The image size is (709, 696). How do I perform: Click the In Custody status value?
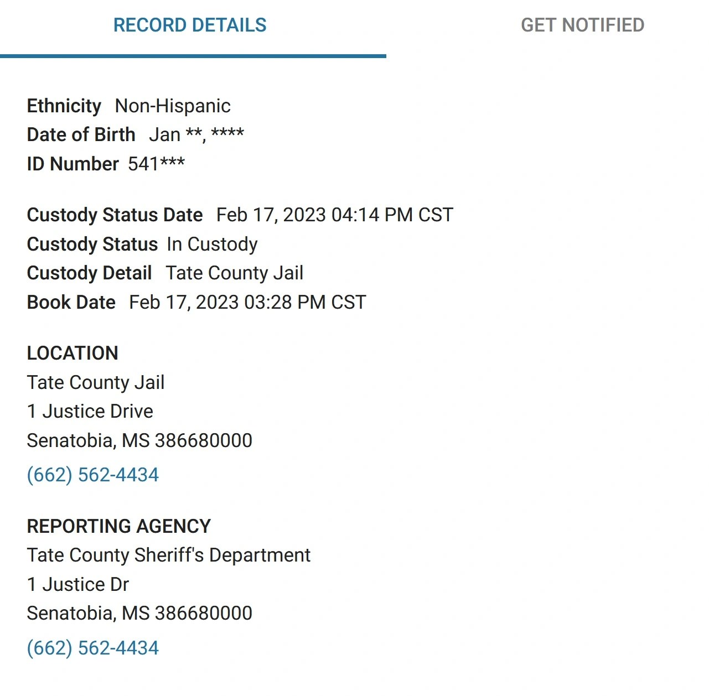212,244
